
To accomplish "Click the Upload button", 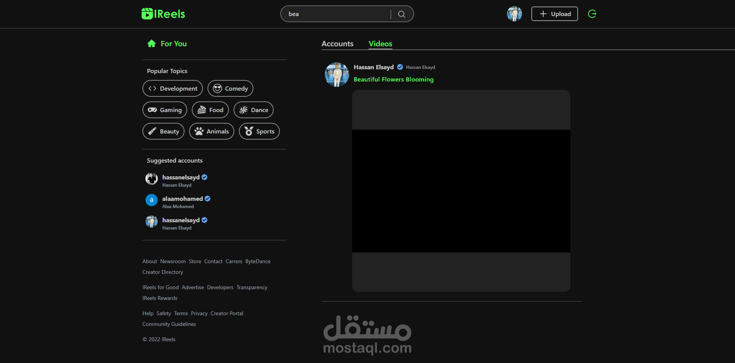I will point(555,14).
